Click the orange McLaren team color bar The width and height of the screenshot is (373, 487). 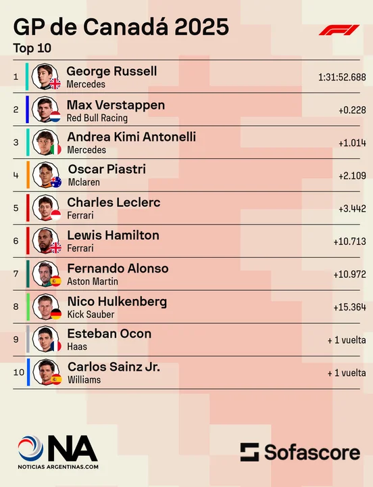pos(28,175)
